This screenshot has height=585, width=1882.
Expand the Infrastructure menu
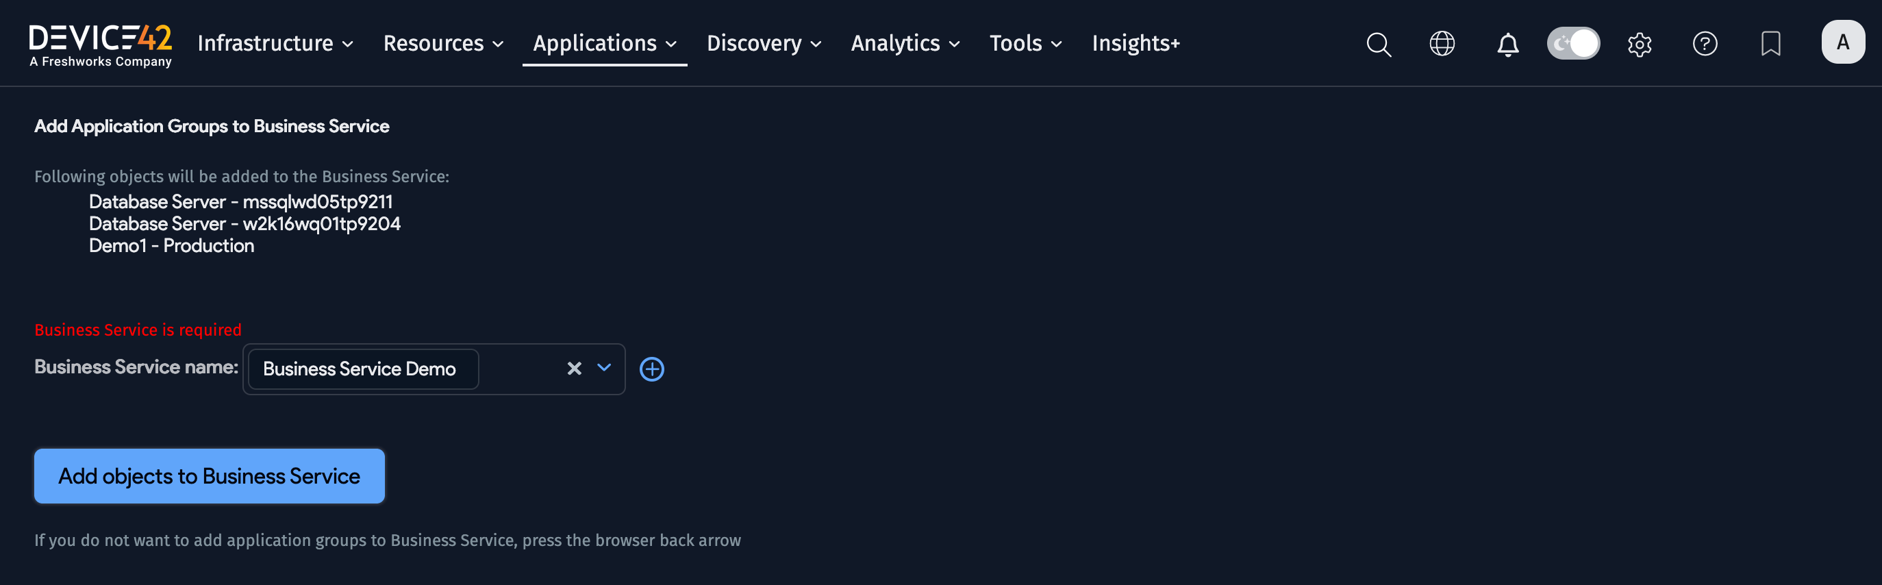(275, 44)
